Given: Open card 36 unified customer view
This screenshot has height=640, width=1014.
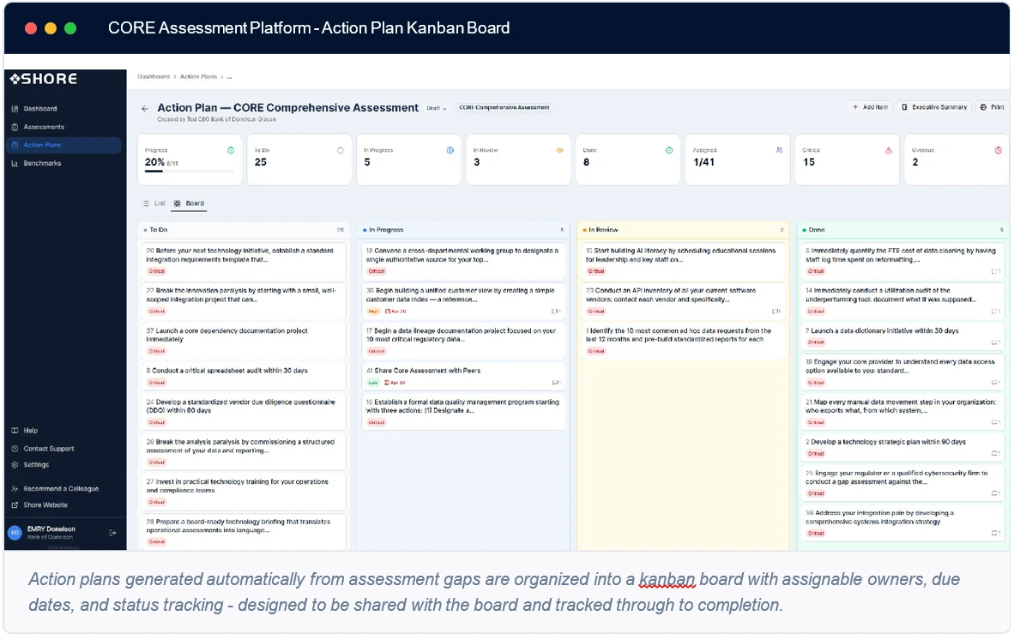Looking at the screenshot, I should pyautogui.click(x=463, y=300).
